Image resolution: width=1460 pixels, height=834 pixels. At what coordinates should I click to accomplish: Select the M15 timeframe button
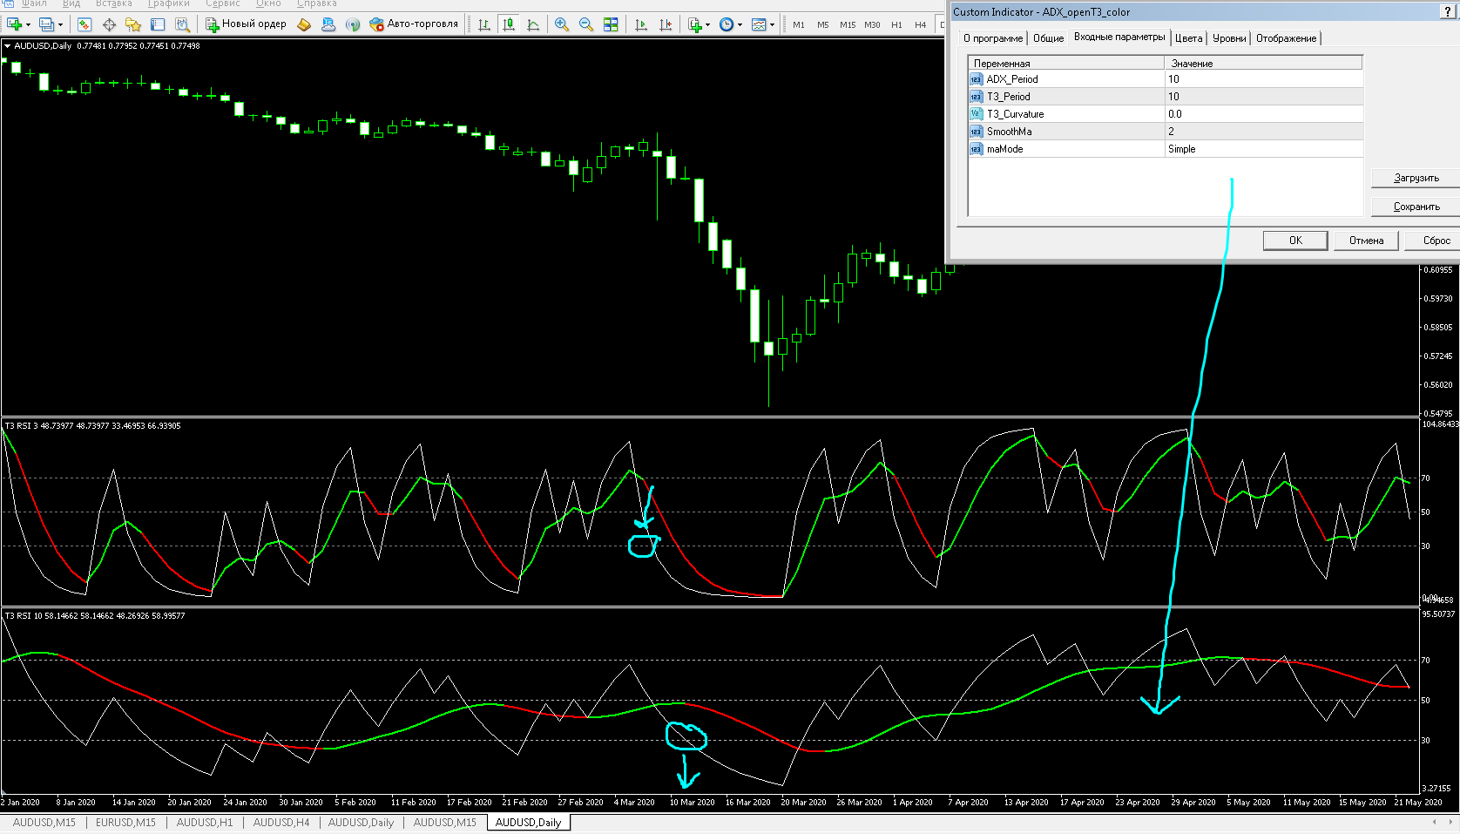[848, 24]
